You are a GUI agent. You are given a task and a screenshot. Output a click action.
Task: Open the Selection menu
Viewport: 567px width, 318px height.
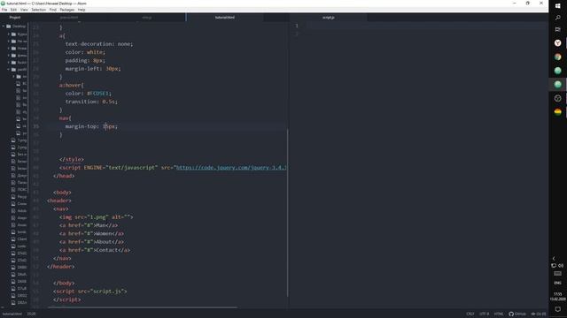pyautogui.click(x=38, y=10)
